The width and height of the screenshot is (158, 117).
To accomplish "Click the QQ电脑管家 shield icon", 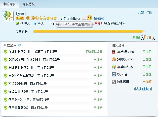I will [x=113, y=67].
